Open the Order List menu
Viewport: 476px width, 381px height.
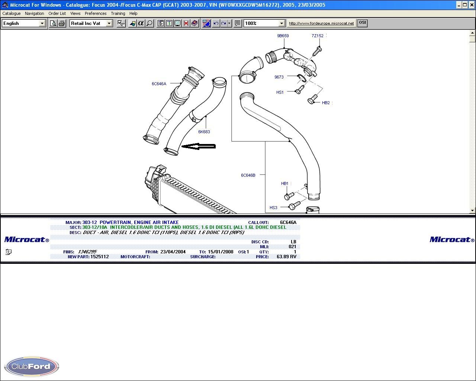point(57,13)
